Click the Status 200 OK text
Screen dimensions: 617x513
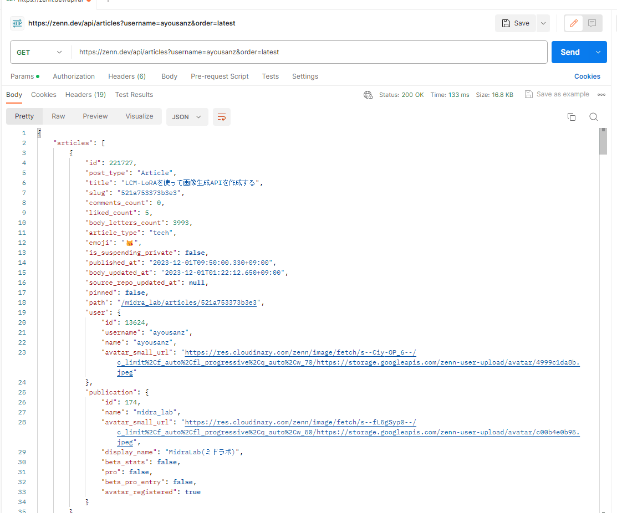point(401,95)
